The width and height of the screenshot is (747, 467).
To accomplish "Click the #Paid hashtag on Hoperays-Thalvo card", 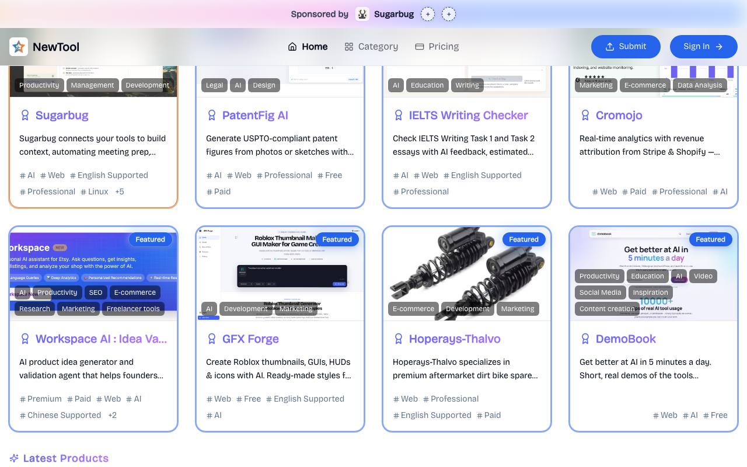I will pos(489,415).
